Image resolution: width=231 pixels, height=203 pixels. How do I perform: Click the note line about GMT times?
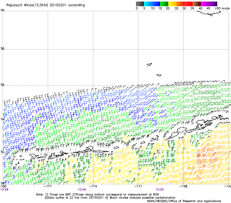(97, 195)
